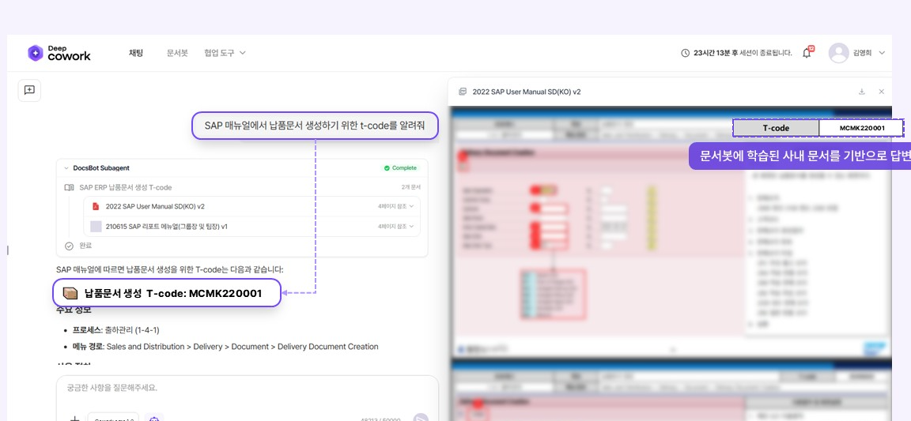The width and height of the screenshot is (911, 421).
Task: Click the PDF icon of 2022 SAP User Manual
Action: [x=96, y=206]
